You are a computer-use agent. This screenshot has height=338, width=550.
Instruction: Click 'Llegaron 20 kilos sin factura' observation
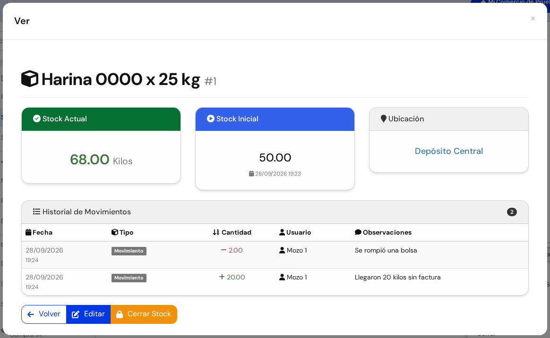397,278
